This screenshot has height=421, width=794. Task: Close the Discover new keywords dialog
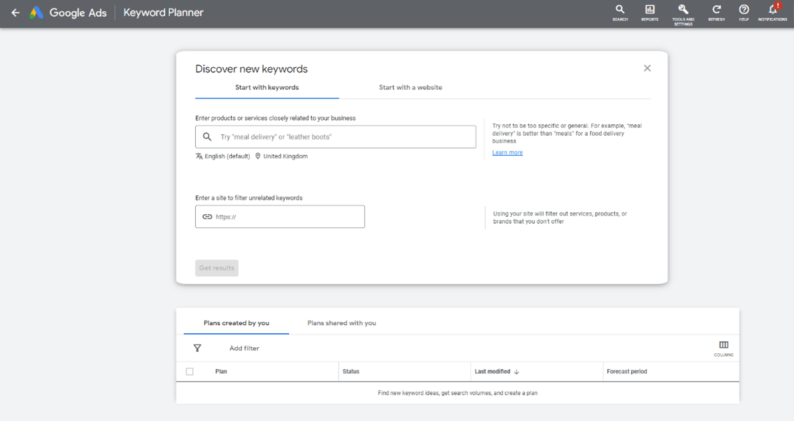click(647, 69)
